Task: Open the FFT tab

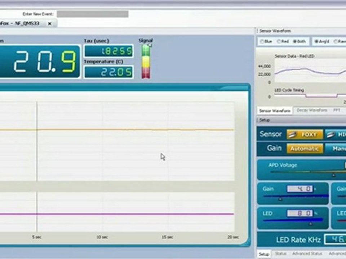Action: [x=337, y=110]
